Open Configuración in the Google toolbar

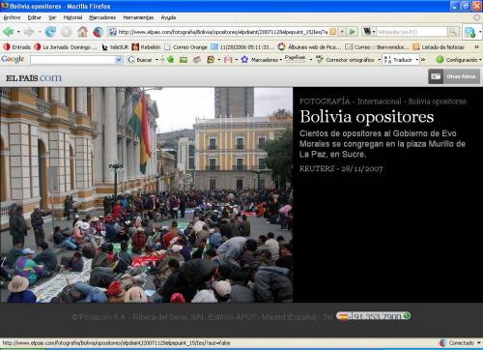(x=459, y=60)
